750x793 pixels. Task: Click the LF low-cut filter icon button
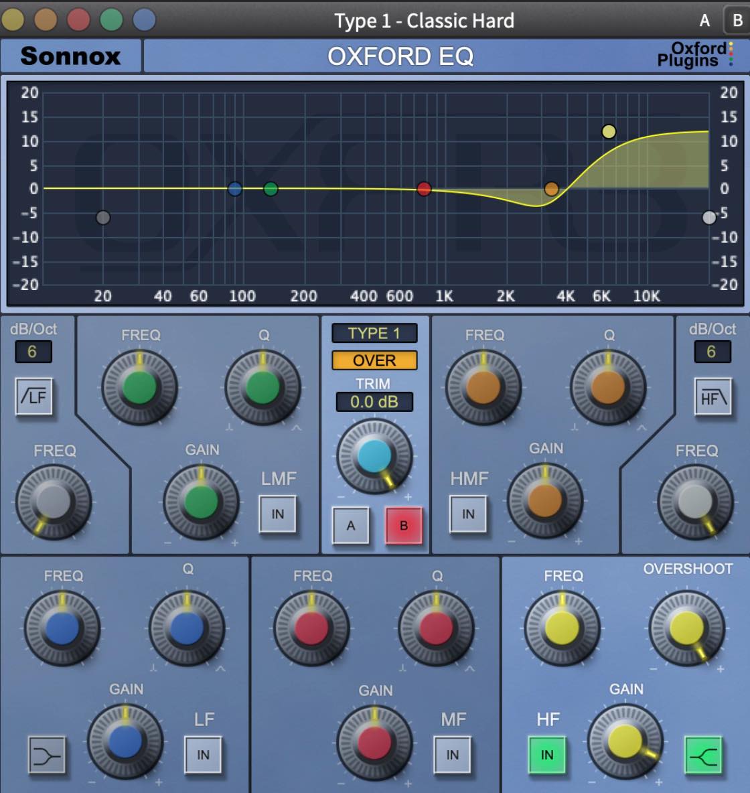34,396
